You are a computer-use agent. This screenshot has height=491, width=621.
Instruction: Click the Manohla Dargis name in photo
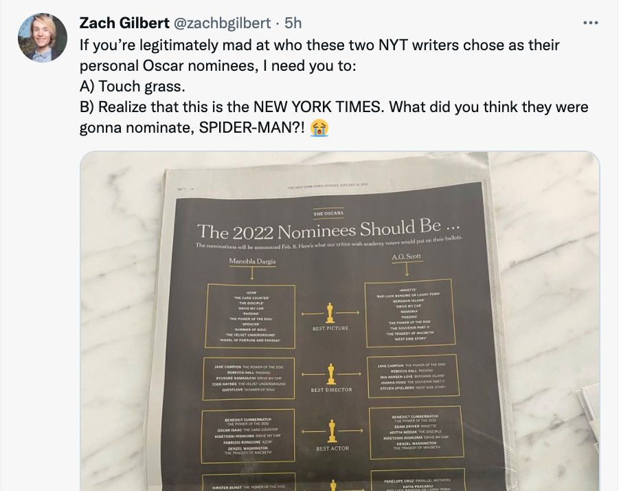(252, 262)
